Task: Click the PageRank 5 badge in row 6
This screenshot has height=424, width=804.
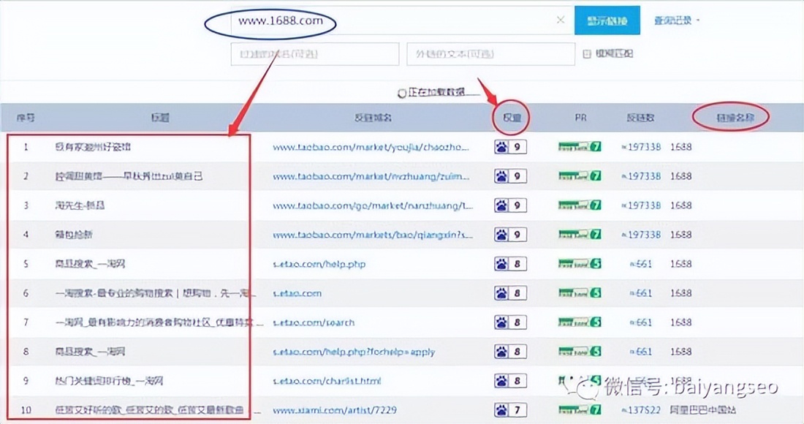Action: 580,292
